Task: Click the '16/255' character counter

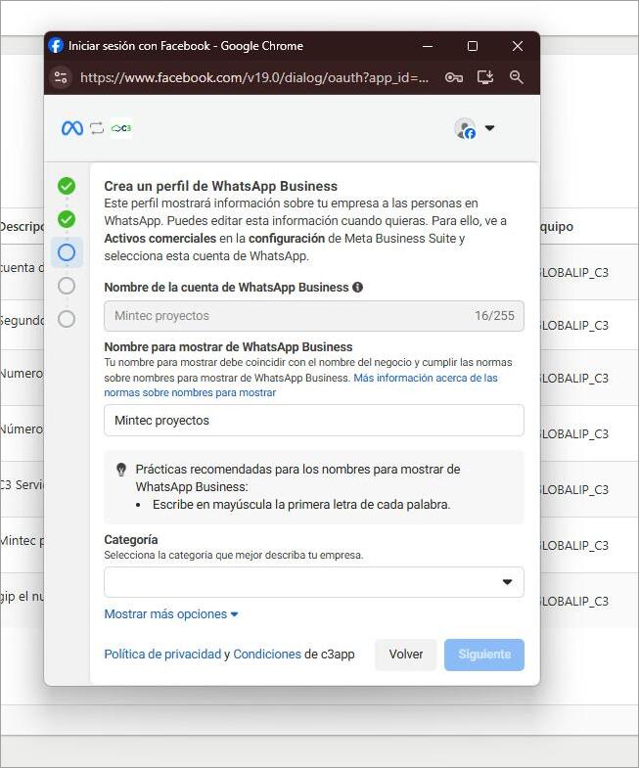Action: [x=494, y=316]
